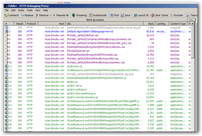The width and height of the screenshot is (202, 136).
Task: Click the Remove X icon
Action: tap(37, 15)
